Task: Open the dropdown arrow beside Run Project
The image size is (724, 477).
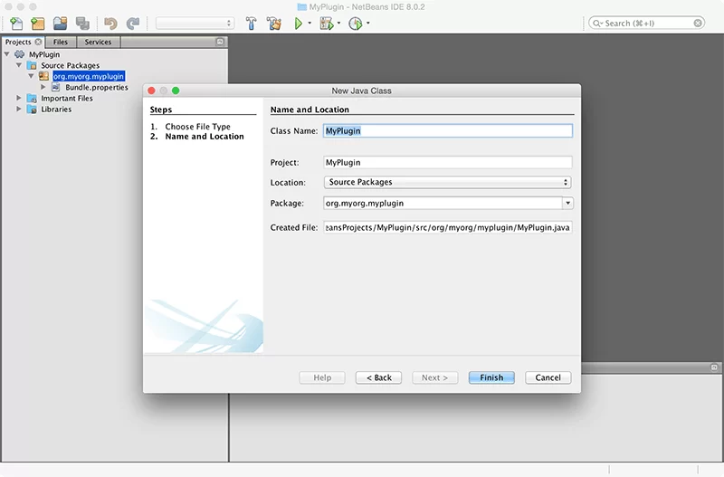Action: click(x=310, y=24)
